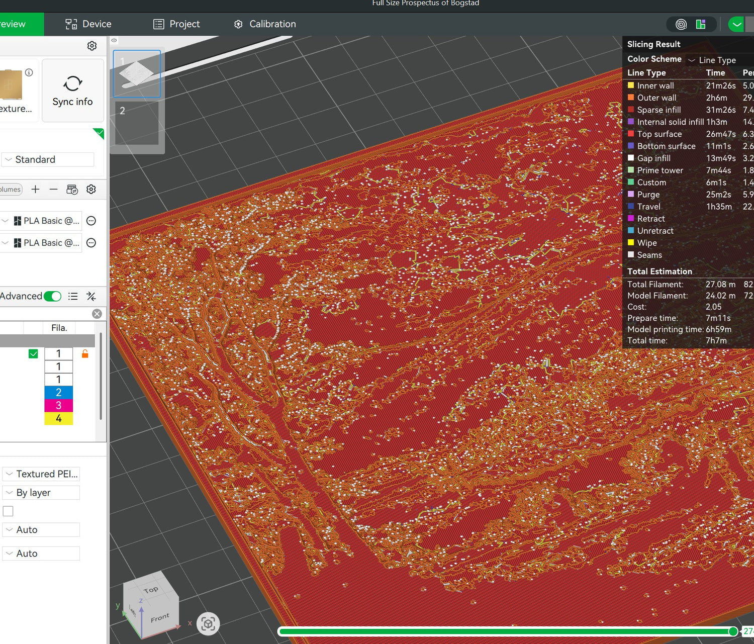
Task: Click the info icon beside the plate texture
Action: pyautogui.click(x=29, y=72)
